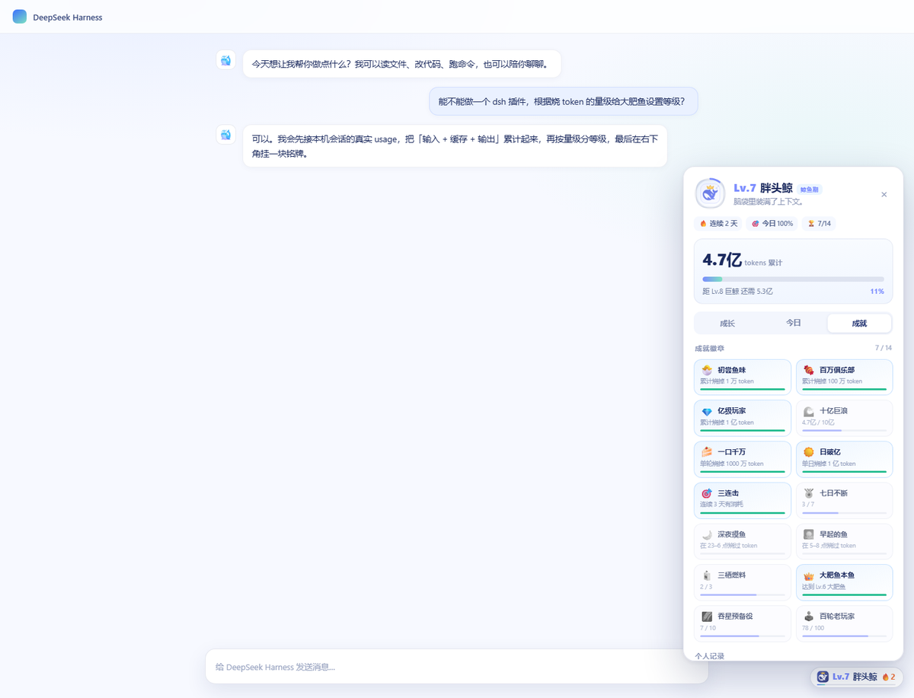Image resolution: width=914 pixels, height=698 pixels.
Task: Click the 2 / 3 progress text
Action: (706, 587)
